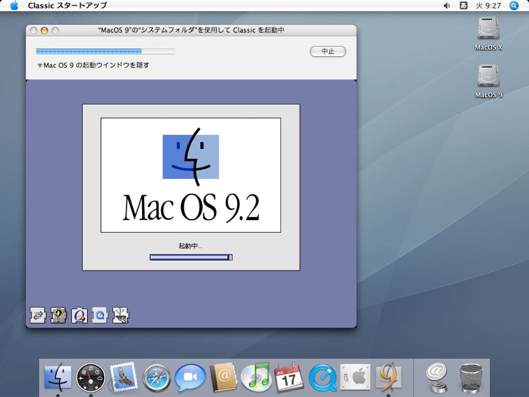
Task: Open Finder from the Dock
Action: (58, 377)
